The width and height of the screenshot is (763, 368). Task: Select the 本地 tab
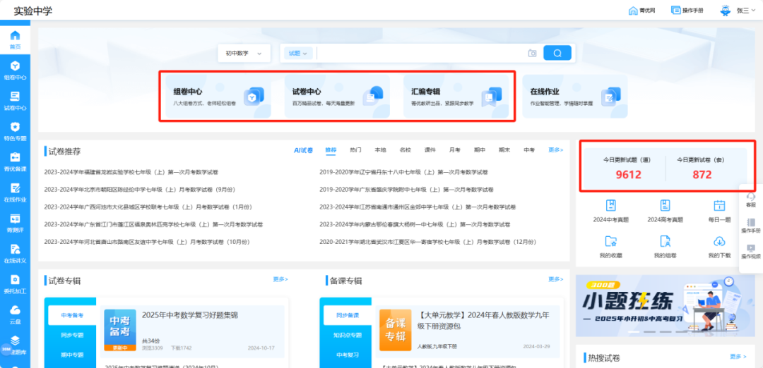381,150
